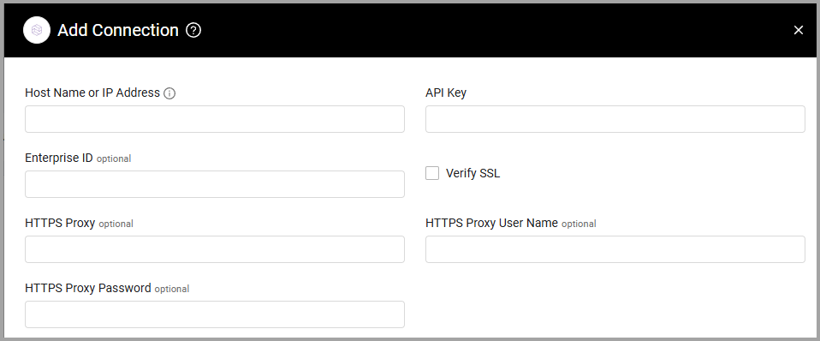
Task: Open help via the question mark icon
Action: coord(193,30)
